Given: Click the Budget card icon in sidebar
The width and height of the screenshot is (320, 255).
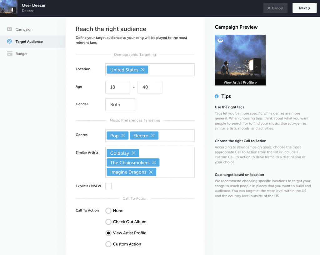Looking at the screenshot, I should pos(10,53).
